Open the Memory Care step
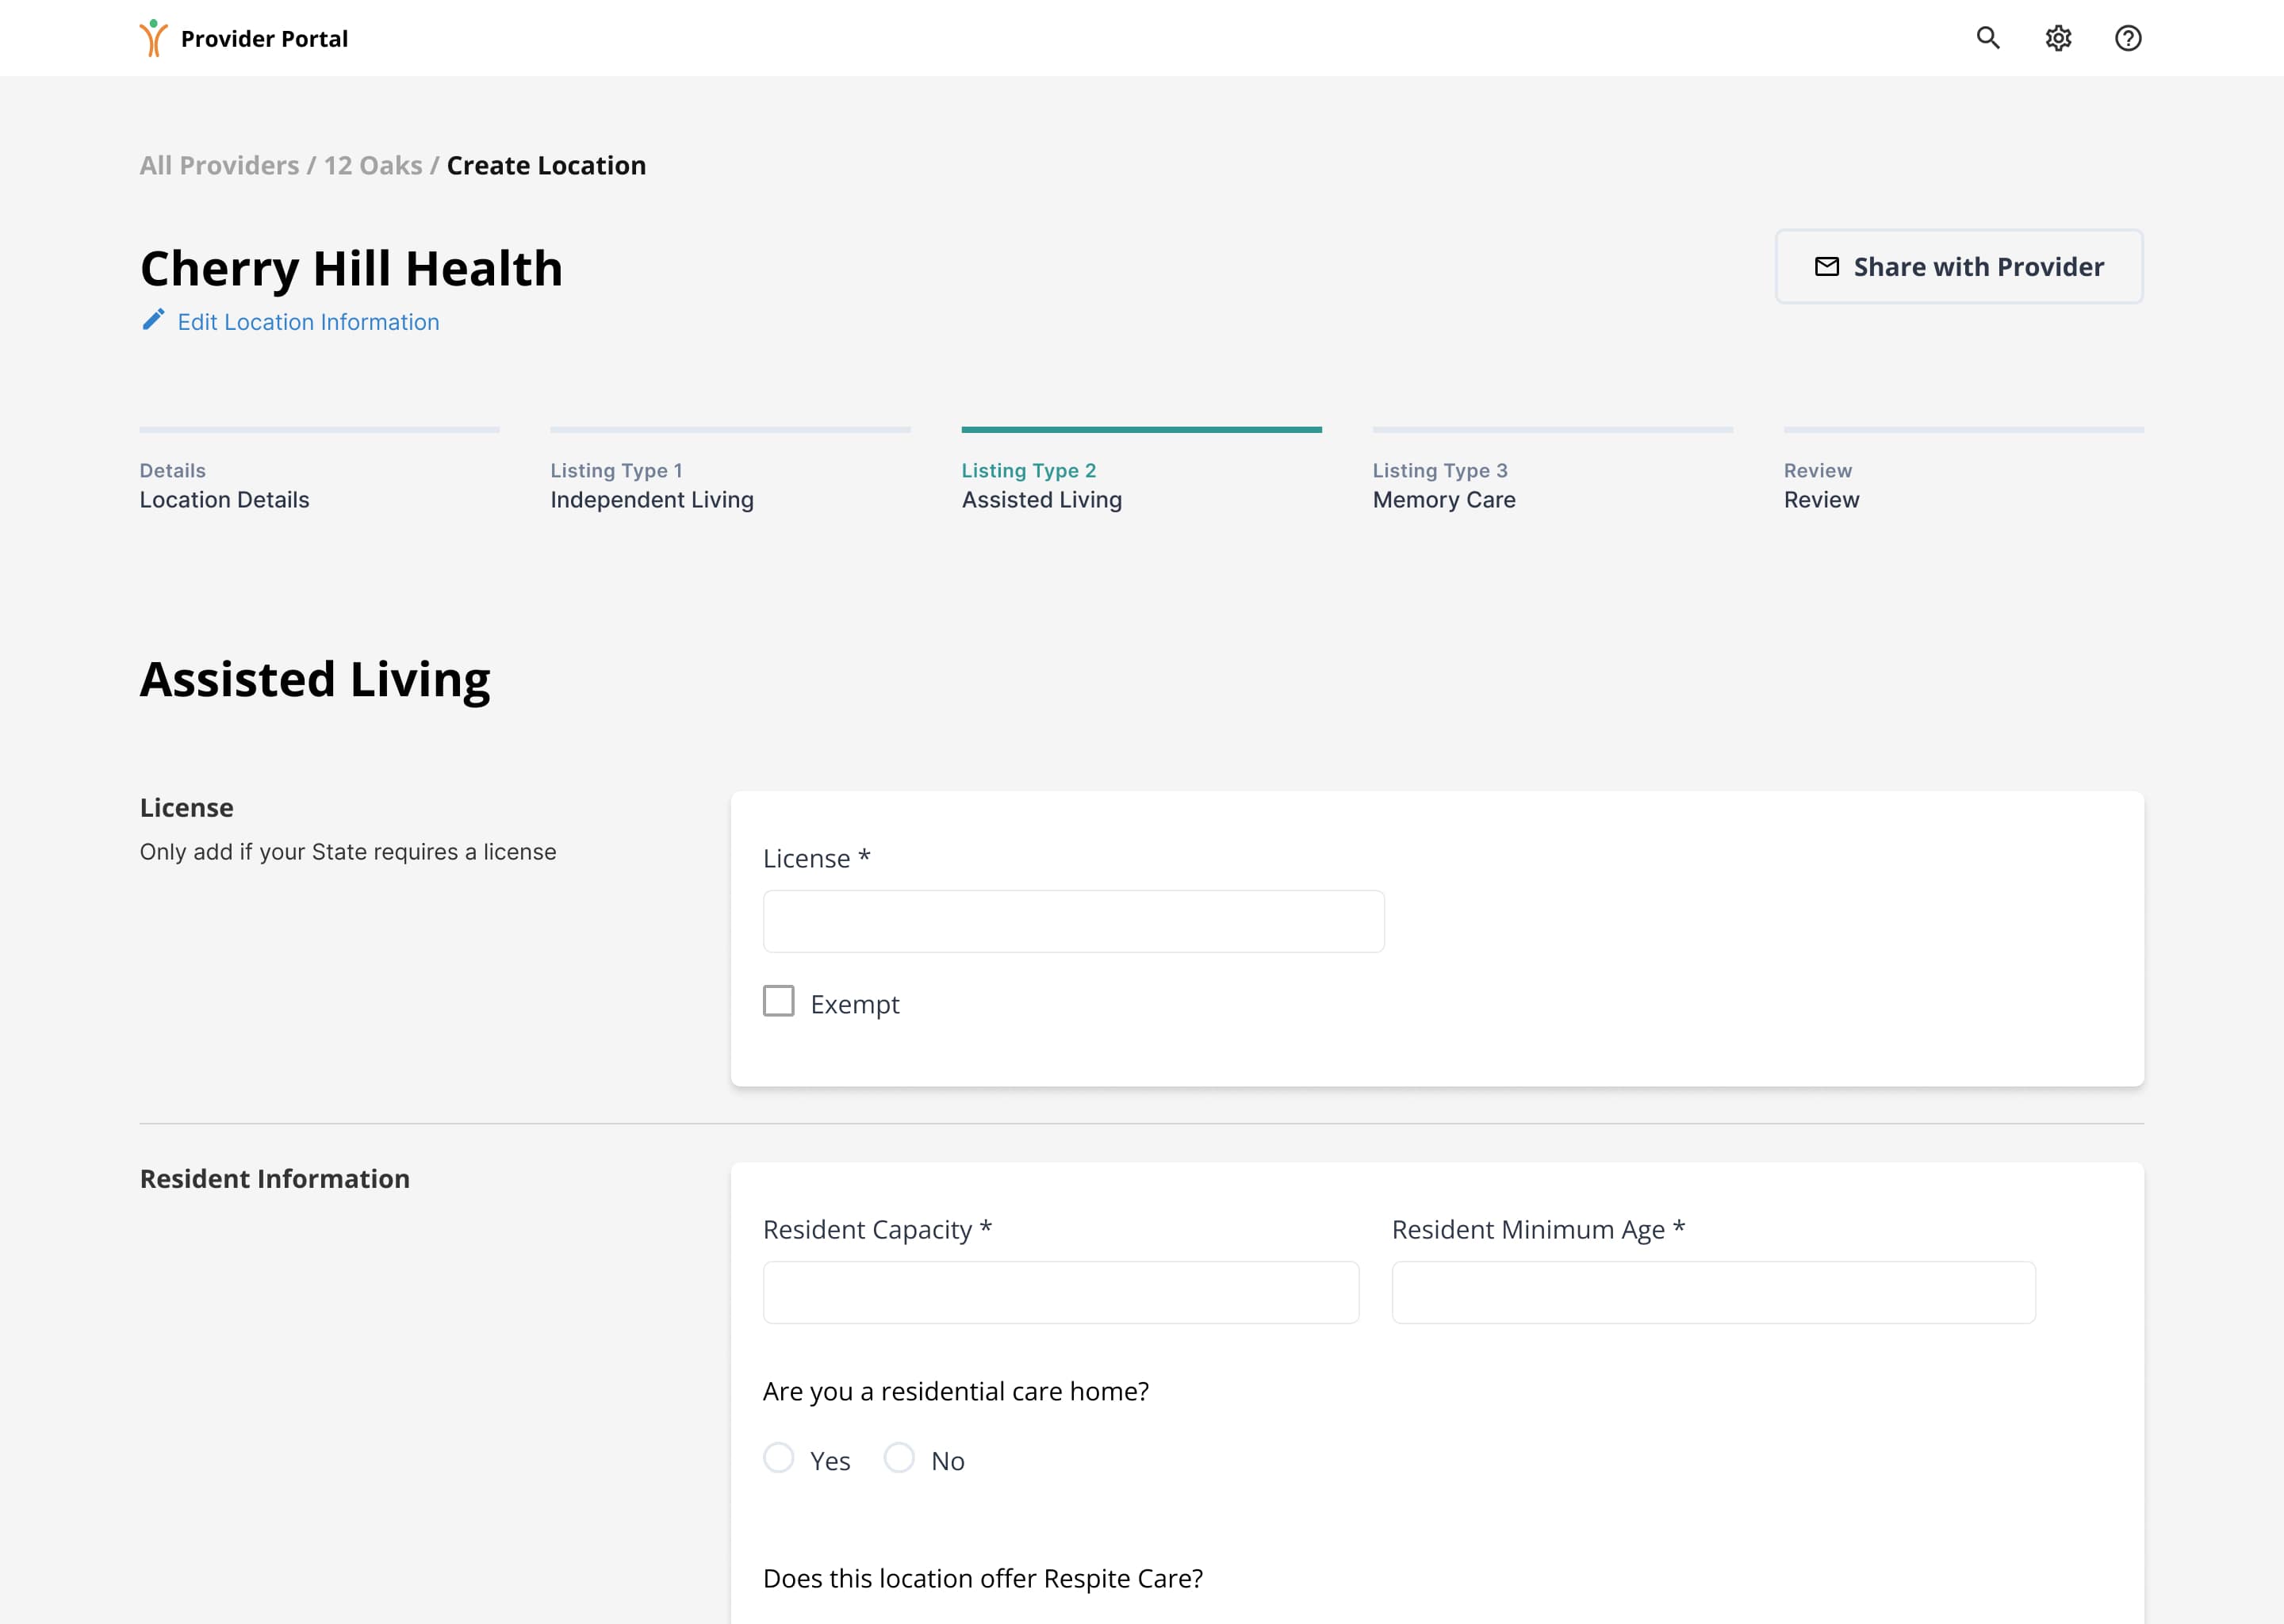The height and width of the screenshot is (1624, 2284). 1443,499
